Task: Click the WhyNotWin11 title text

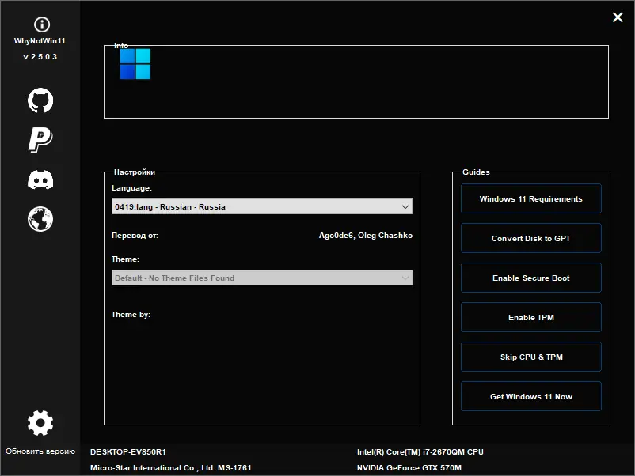Action: click(40, 41)
